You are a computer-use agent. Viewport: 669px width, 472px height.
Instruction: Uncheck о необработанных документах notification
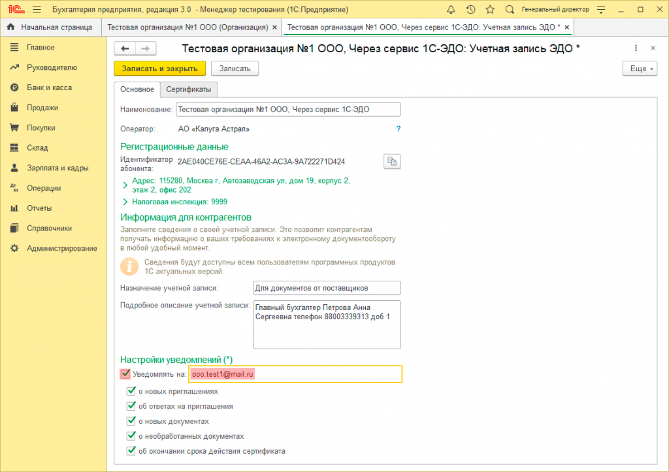point(131,435)
